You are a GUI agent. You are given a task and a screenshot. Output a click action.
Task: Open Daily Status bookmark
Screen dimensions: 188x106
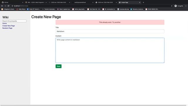point(21,9)
